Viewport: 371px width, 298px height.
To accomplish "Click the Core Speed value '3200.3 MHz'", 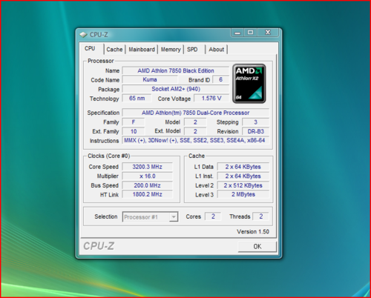I will point(148,167).
